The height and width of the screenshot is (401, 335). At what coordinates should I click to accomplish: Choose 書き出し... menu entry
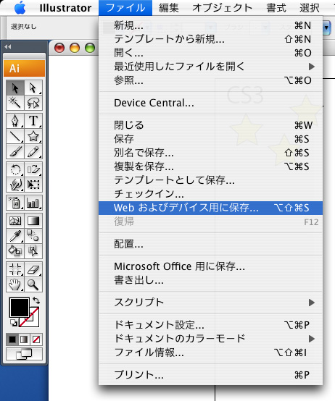coord(210,280)
